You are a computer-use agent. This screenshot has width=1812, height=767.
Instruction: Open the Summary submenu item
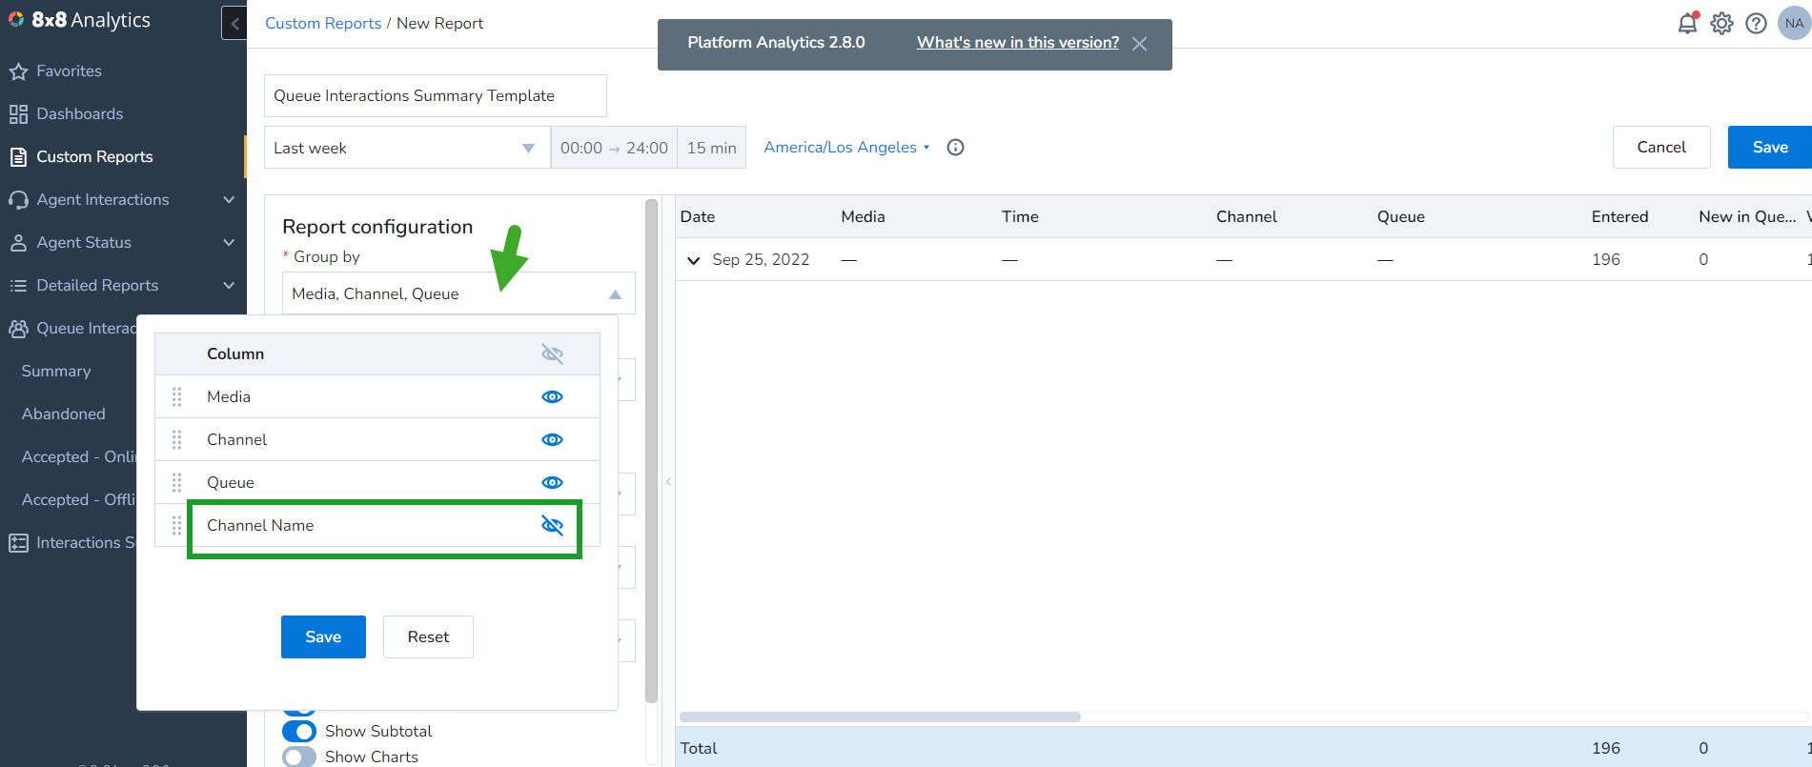pyautogui.click(x=56, y=372)
